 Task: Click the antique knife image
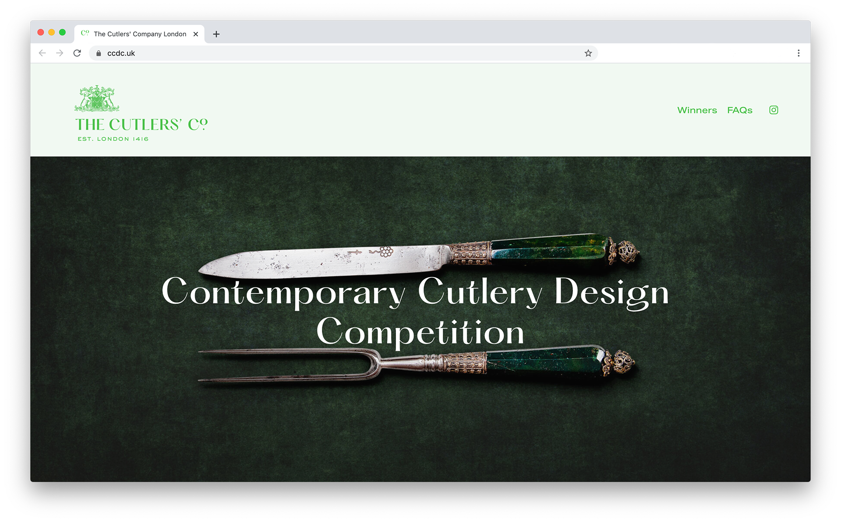click(x=419, y=256)
